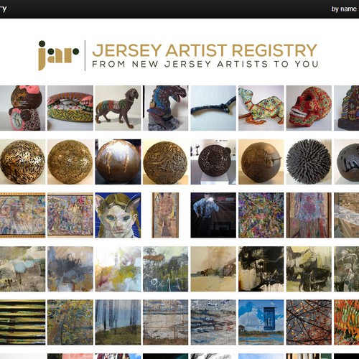
Task: Open the blue branch sculpture thumbnail
Action: pos(213,108)
